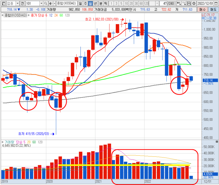Viewport: 219px width, 185px height.
Task: Click the 최저 419.55 (2020/03) label
Action: coord(34,134)
